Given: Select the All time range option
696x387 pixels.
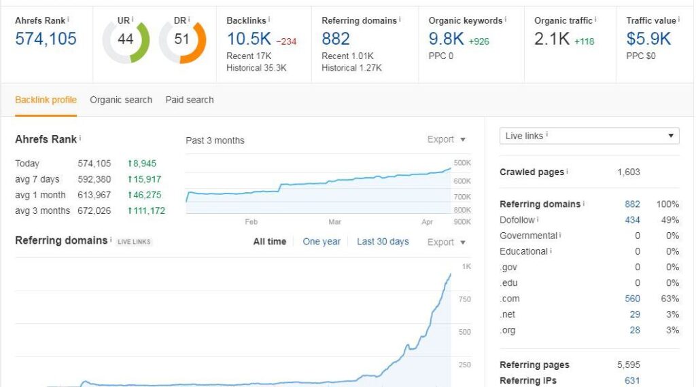Looking at the screenshot, I should pyautogui.click(x=269, y=242).
